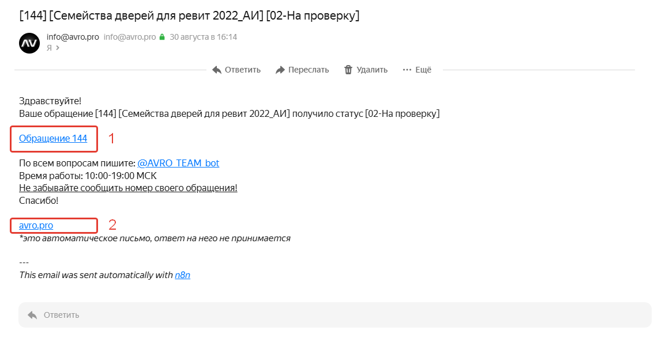Click the date "30 августа в 16:14"
The width and height of the screenshot is (669, 346).
coord(203,37)
